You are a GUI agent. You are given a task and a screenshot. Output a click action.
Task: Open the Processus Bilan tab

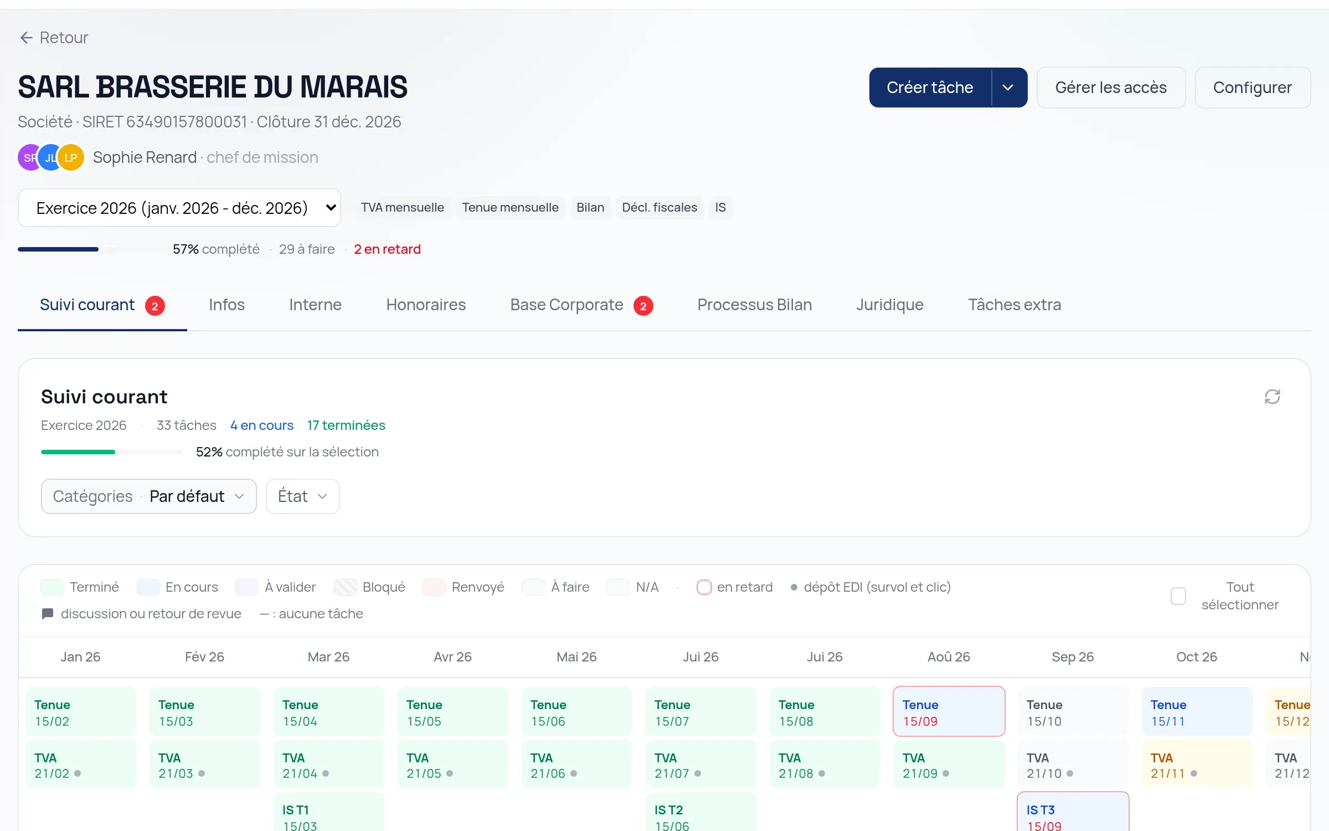[754, 305]
